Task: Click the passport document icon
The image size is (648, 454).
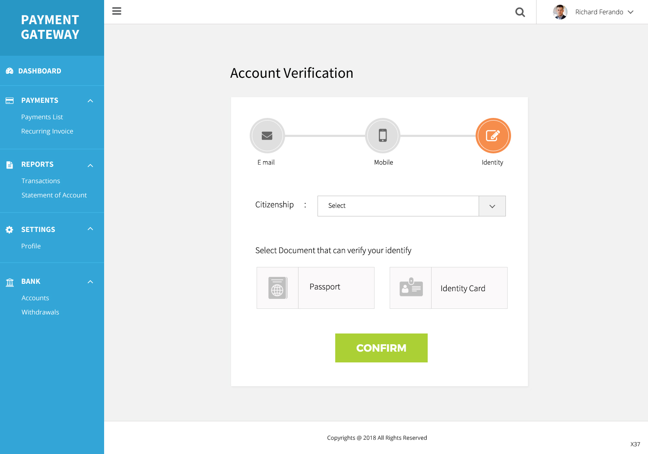Action: [277, 288]
